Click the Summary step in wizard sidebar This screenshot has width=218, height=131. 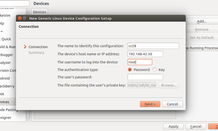[36, 53]
